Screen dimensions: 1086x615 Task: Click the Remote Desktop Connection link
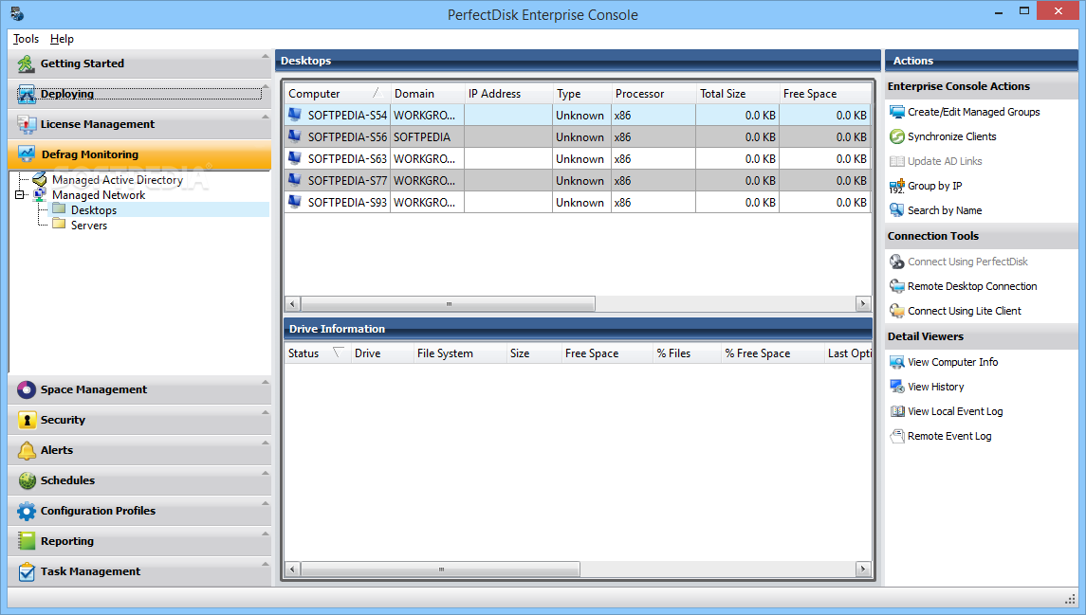pyautogui.click(x=972, y=286)
